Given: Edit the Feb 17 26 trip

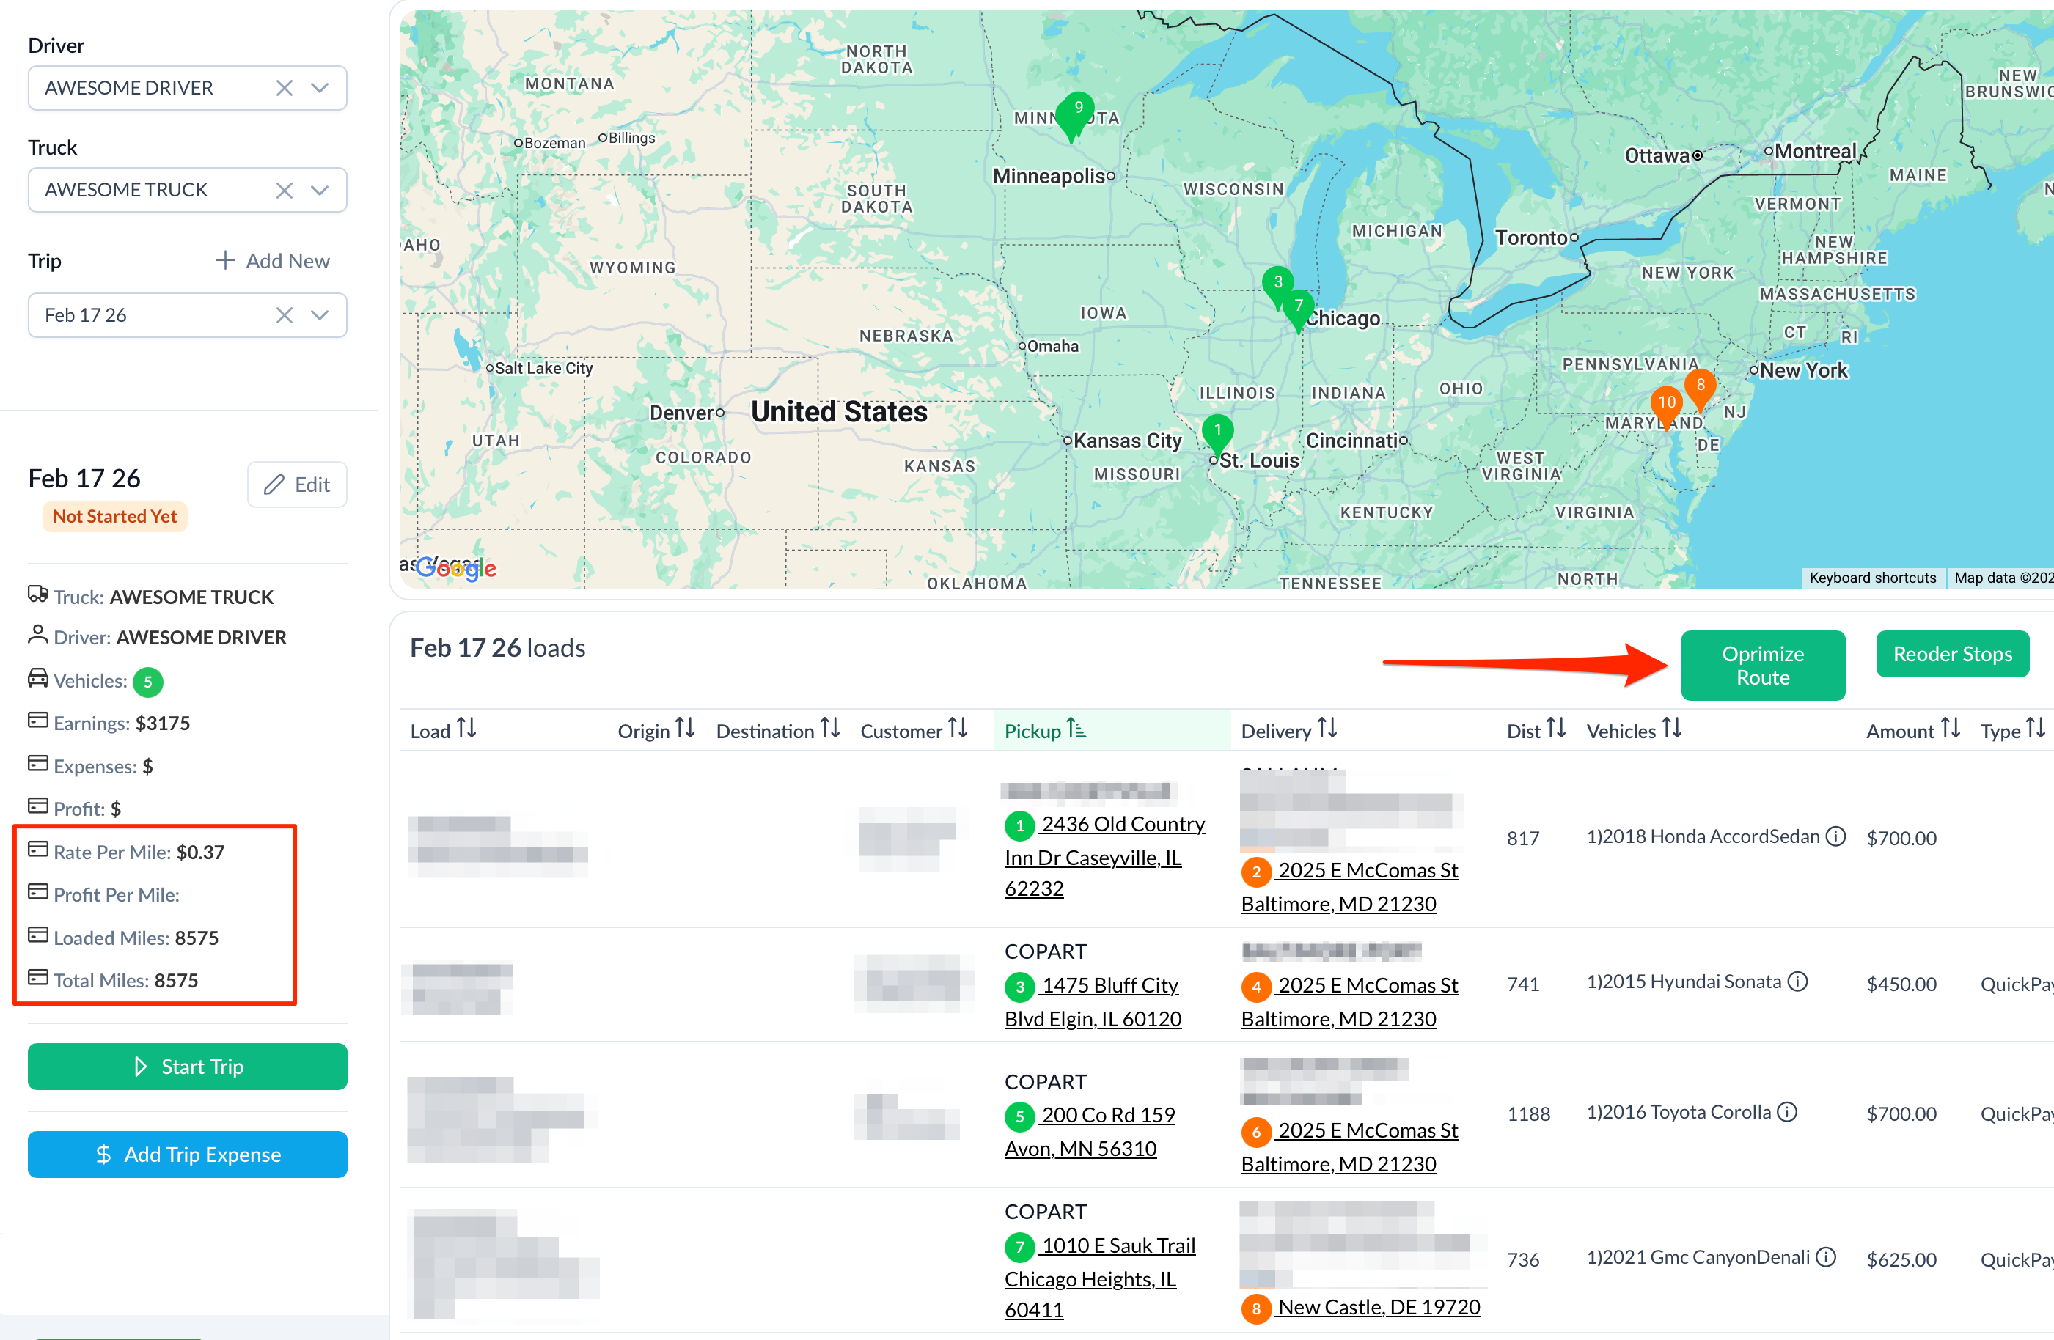Looking at the screenshot, I should click(297, 485).
